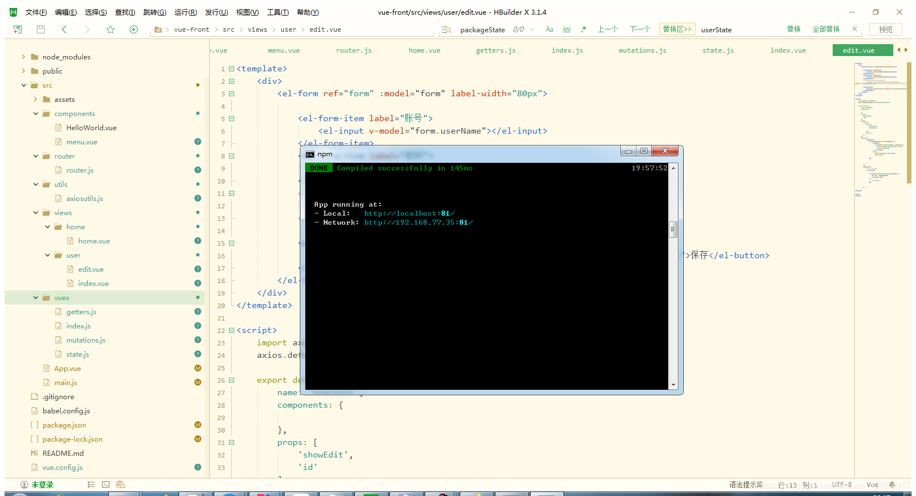This screenshot has height=496, width=916.
Task: Toggle whole word match option
Action: [566, 29]
